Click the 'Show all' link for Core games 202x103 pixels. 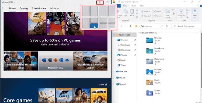coord(103,85)
